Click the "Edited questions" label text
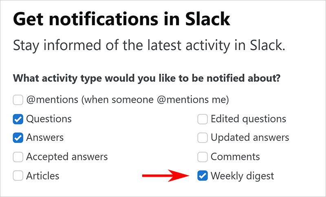The height and width of the screenshot is (197, 326). 248,119
